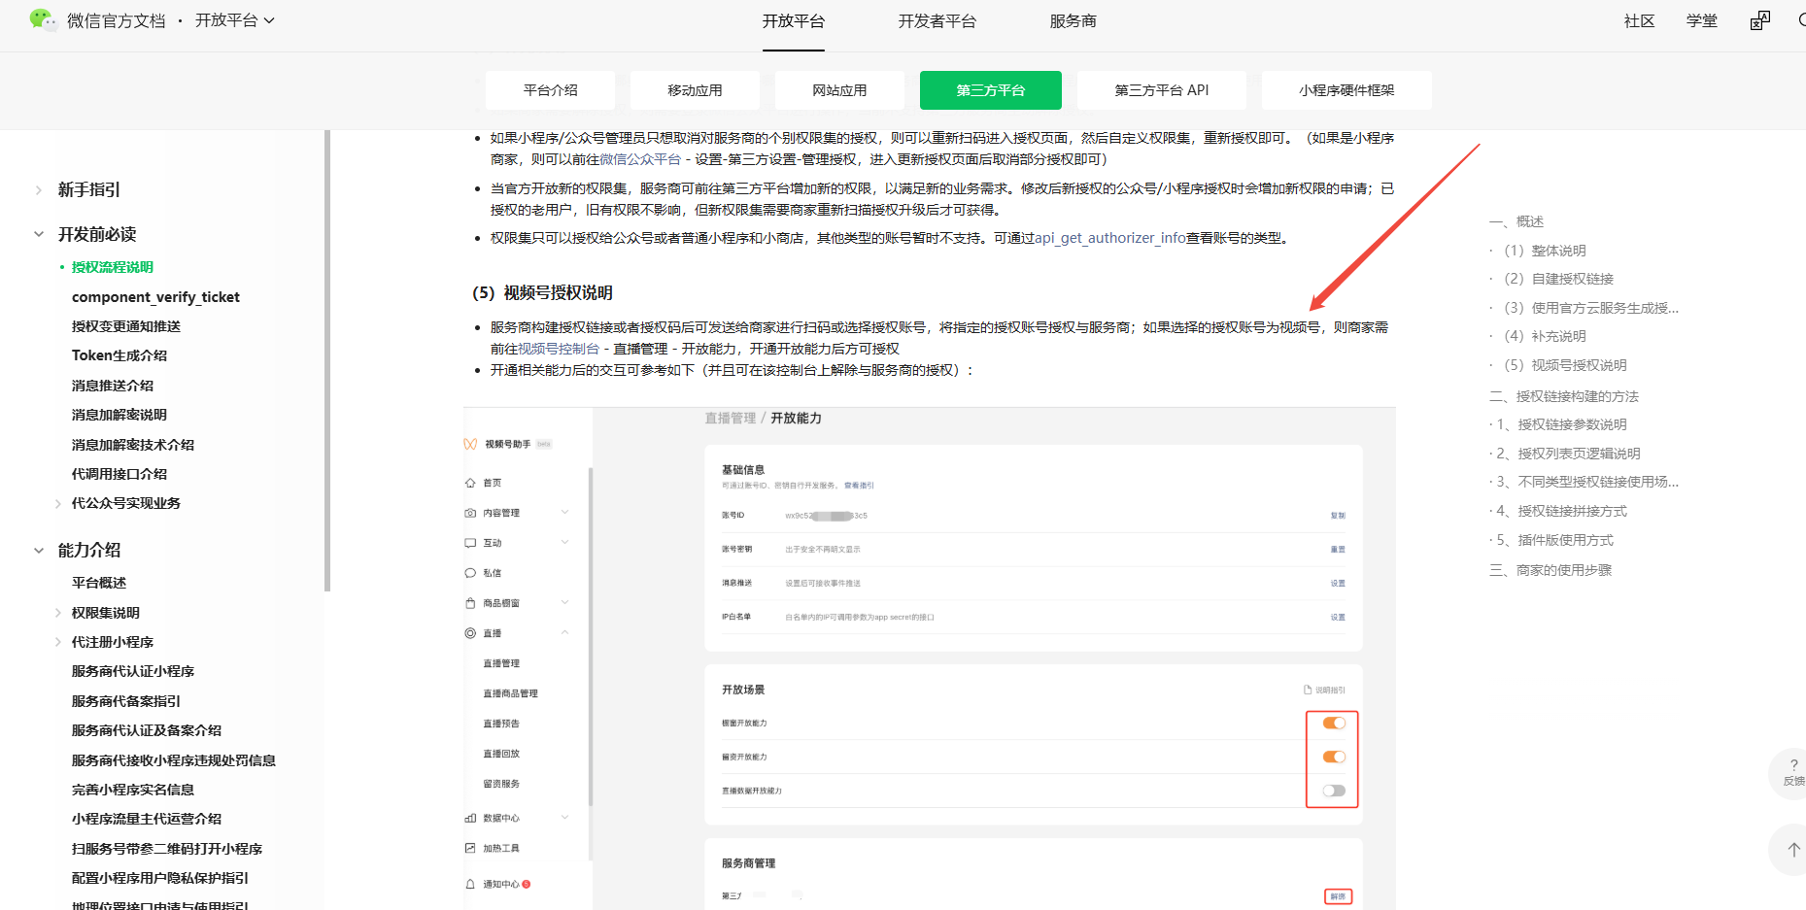Enable 直播数据开放能力 switch
This screenshot has width=1806, height=910.
click(x=1334, y=791)
